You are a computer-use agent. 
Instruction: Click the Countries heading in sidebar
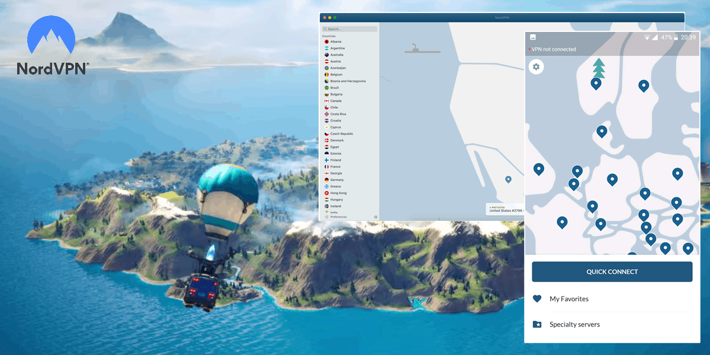pyautogui.click(x=329, y=35)
